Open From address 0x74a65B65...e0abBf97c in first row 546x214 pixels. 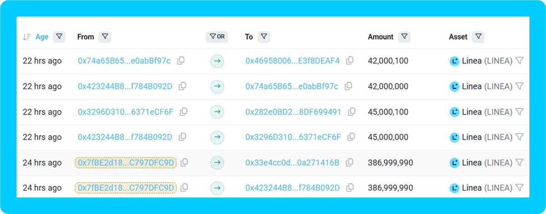point(124,61)
